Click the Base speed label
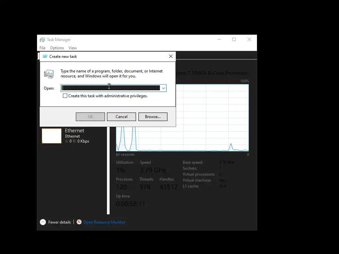 click(x=193, y=162)
